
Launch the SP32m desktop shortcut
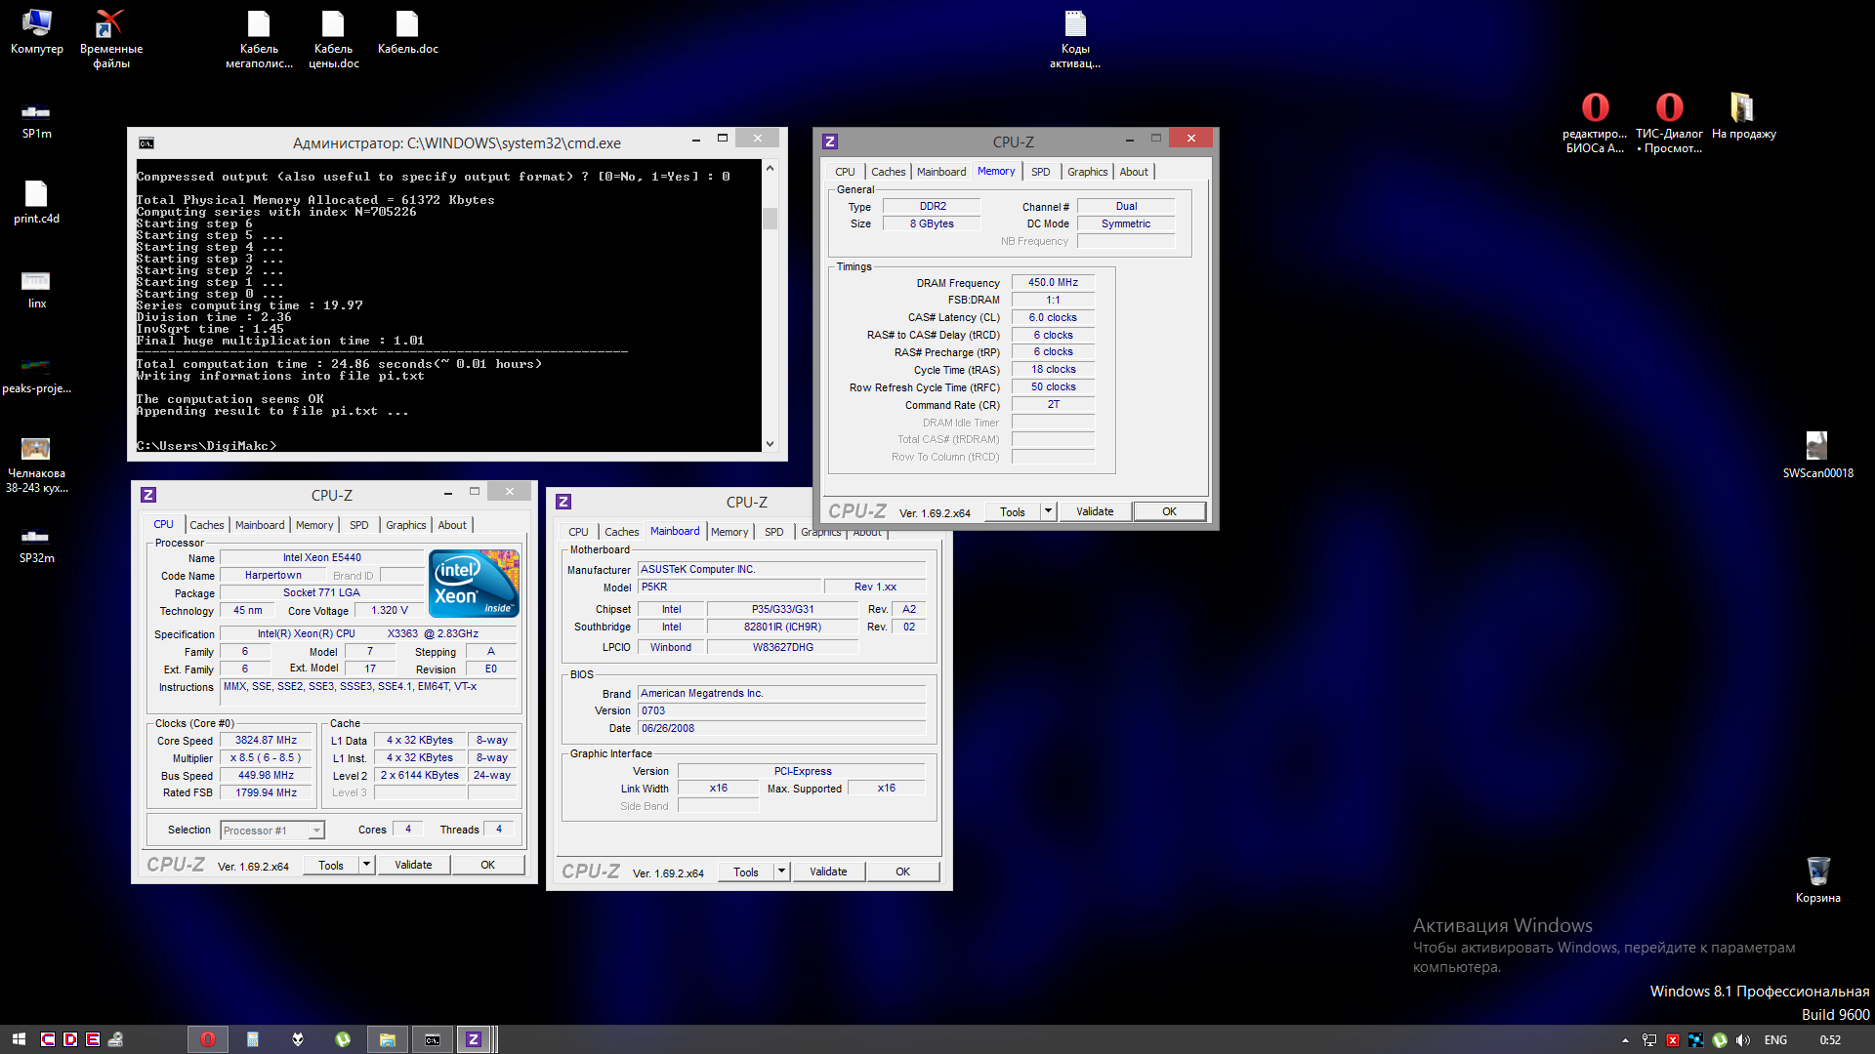click(x=36, y=544)
